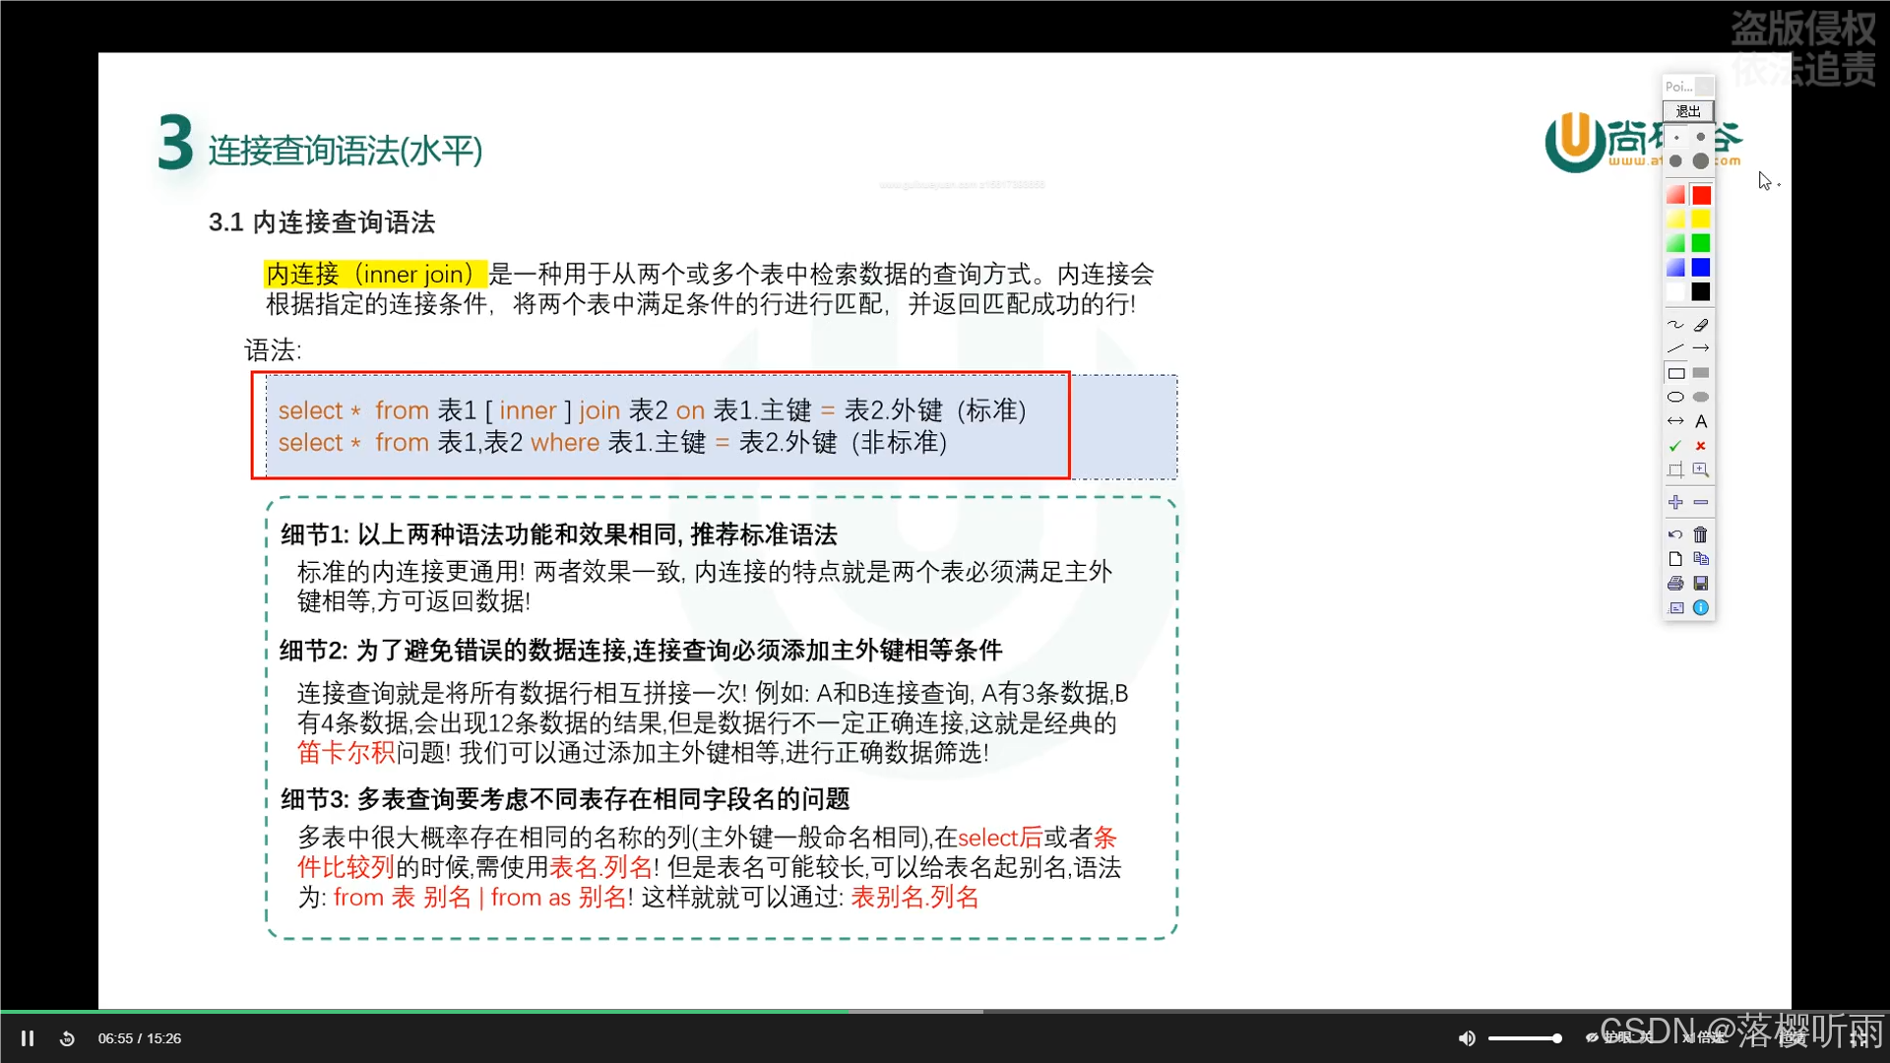
Task: Mute the video volume speaker
Action: 1467,1038
